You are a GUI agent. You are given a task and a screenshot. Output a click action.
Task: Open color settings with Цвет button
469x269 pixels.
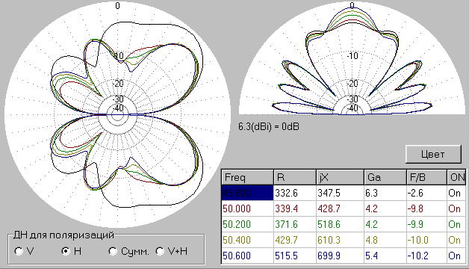click(x=433, y=155)
